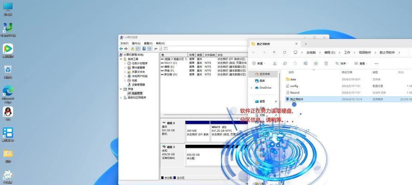The height and width of the screenshot is (185, 412).
Task: Expand the 共享文件夹 tree node
Action: coord(125,72)
